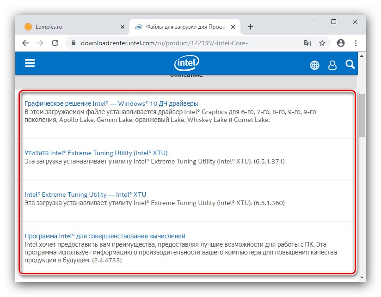
Task: Open the Intel account sign-in icon
Action: point(332,65)
